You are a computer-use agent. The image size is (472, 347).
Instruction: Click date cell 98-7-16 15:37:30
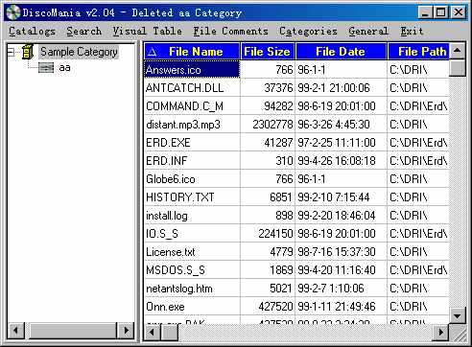(x=341, y=252)
